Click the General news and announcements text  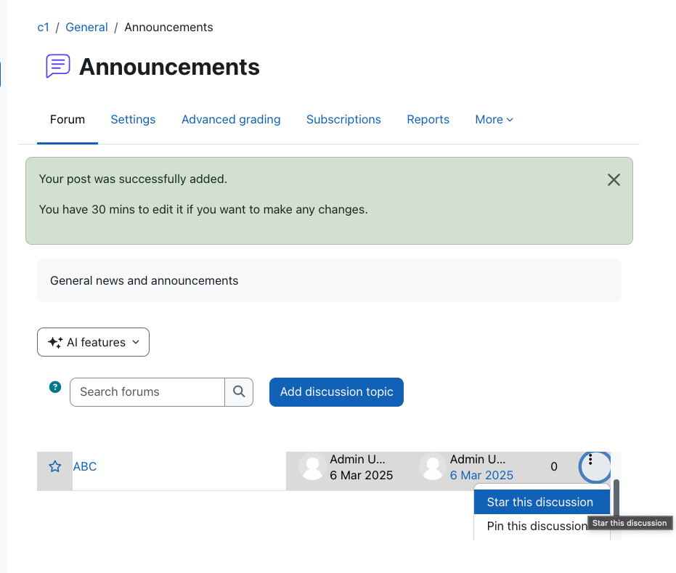pyautogui.click(x=144, y=280)
